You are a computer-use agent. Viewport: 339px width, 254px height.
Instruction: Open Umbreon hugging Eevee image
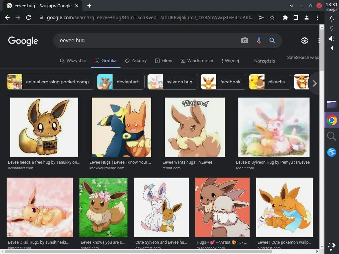(121, 127)
